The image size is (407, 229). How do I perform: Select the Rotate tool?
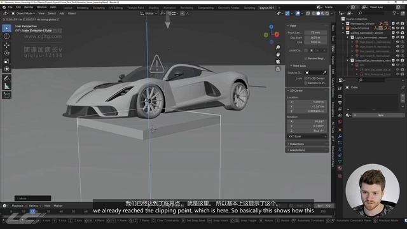point(7,53)
